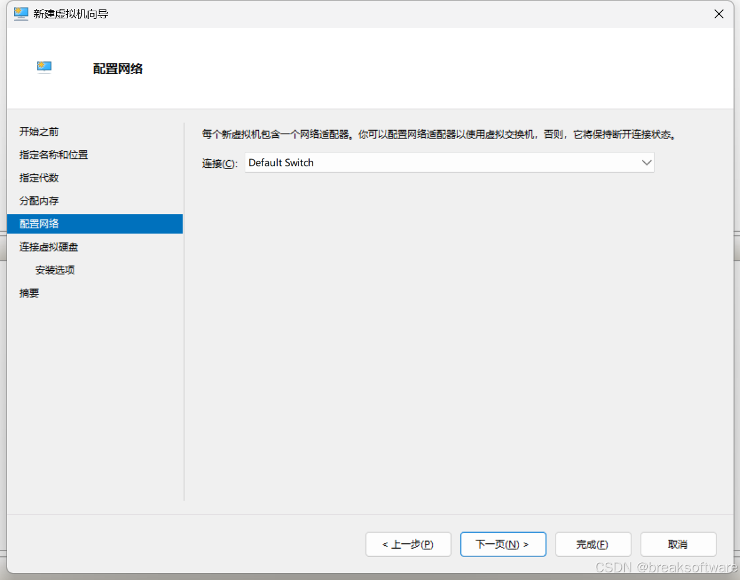Switch to the 连接虚拟硬盘 step
The height and width of the screenshot is (580, 740).
tap(48, 247)
